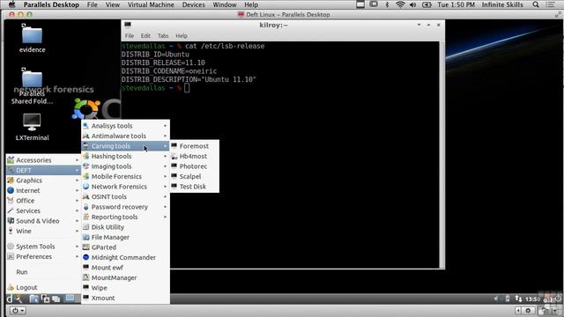Click the OSINT tools icon
Screen dimensions: 564x317
[85, 196]
